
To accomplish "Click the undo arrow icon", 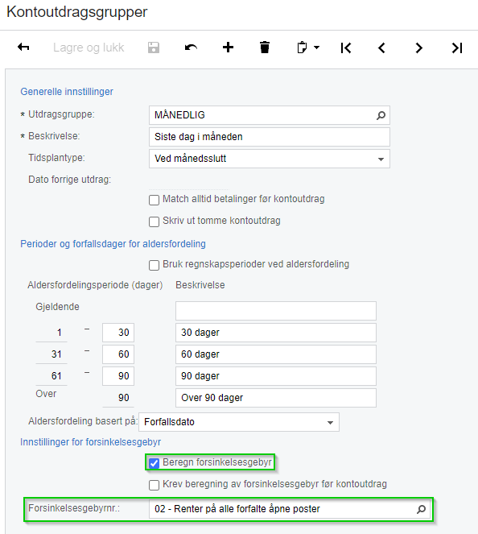I will click(191, 48).
